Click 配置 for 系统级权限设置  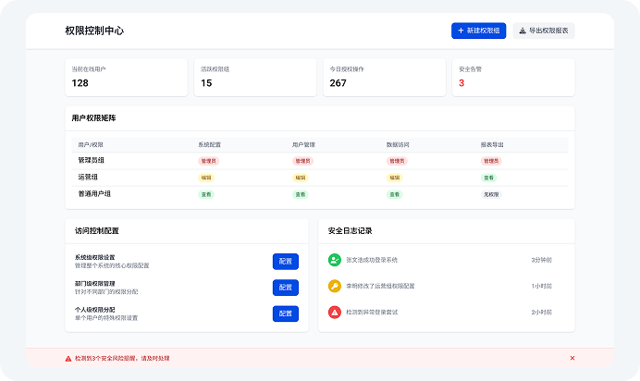285,262
